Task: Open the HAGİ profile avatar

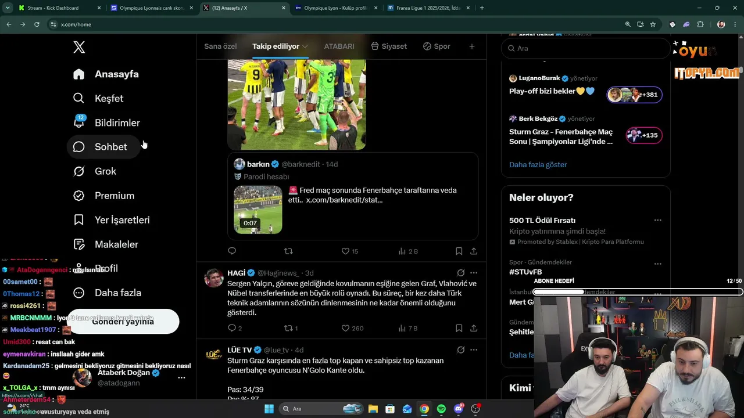Action: 214,278
